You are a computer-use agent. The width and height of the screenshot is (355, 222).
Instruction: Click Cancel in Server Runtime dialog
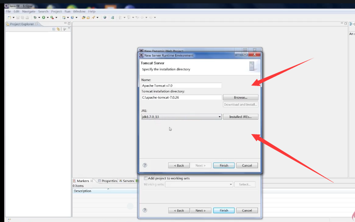pyautogui.click(x=247, y=165)
